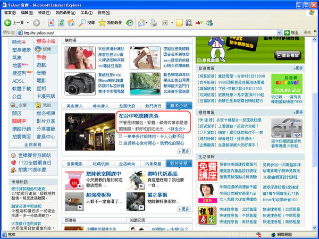The width and height of the screenshot is (319, 239).
Task: Click the 娛樂 face icon in sidebar
Action: pos(38,49)
